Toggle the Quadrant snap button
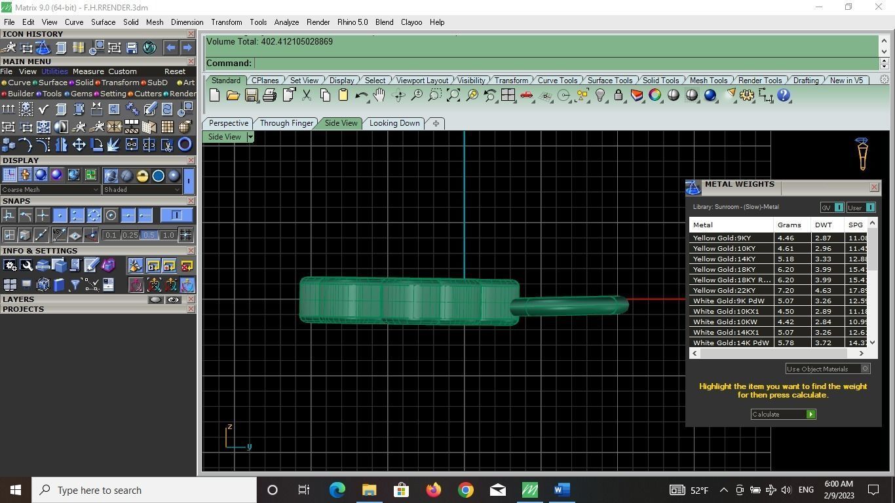The image size is (895, 503). [94, 215]
